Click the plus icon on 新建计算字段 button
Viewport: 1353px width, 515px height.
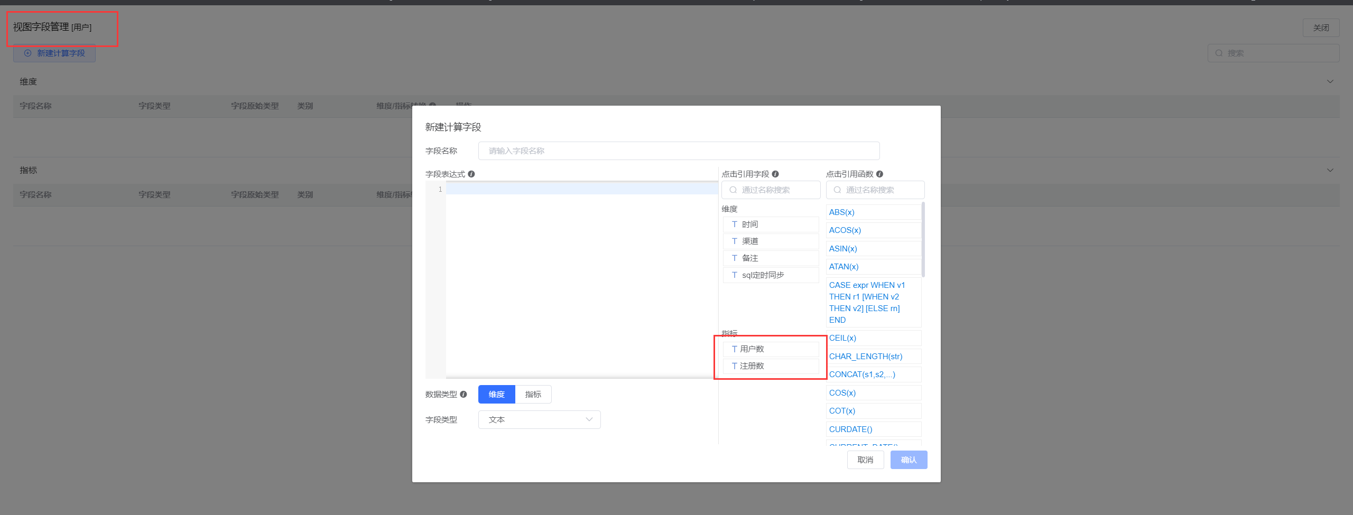point(28,53)
